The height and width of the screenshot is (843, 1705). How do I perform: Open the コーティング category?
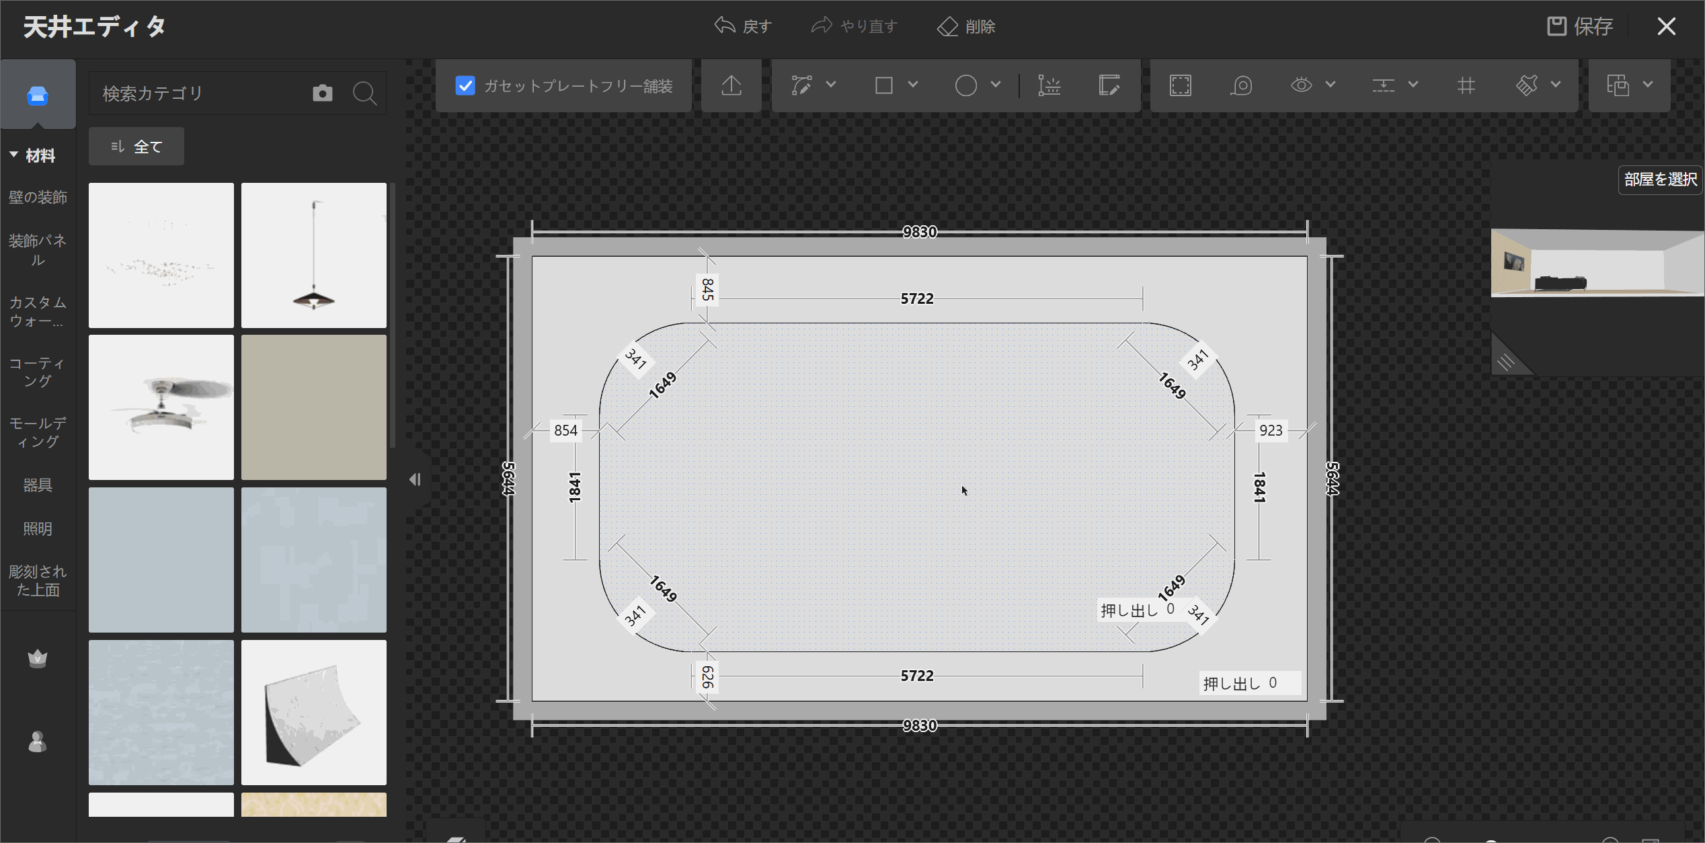coord(38,372)
